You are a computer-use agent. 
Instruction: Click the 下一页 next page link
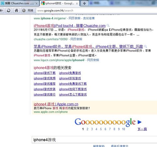(x=142, y=129)
